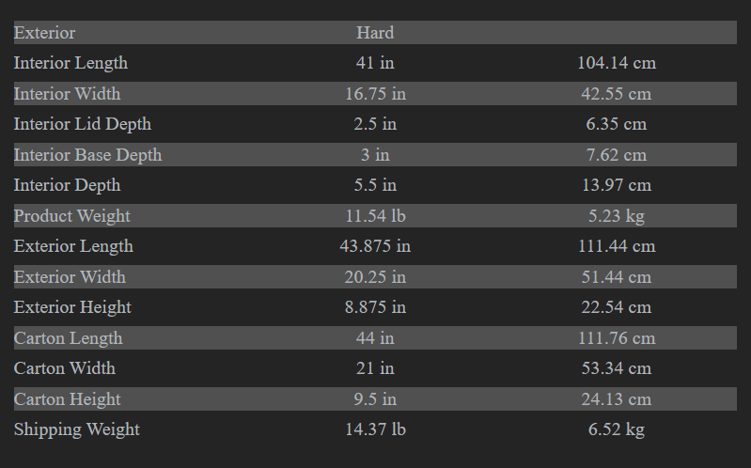Select the 53.34 cm value
The height and width of the screenshot is (468, 751).
[x=617, y=368]
